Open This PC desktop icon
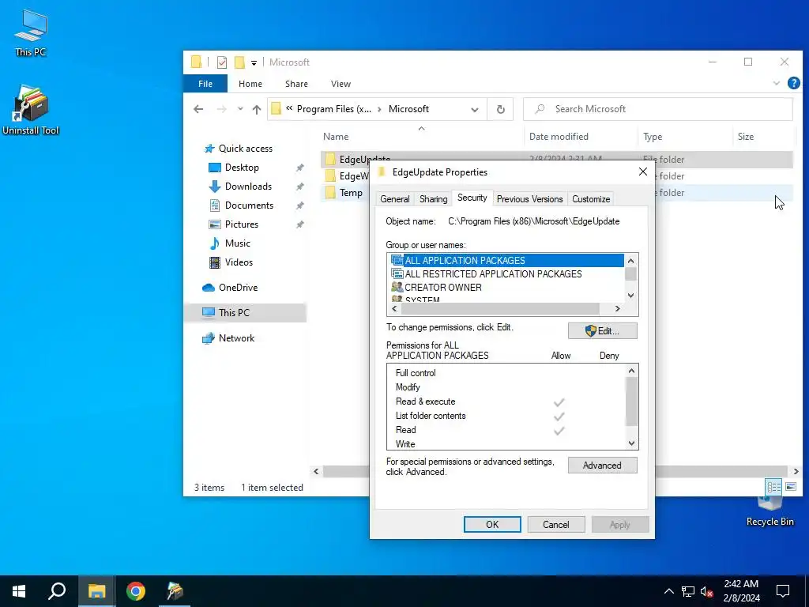809x607 pixels. [x=31, y=33]
